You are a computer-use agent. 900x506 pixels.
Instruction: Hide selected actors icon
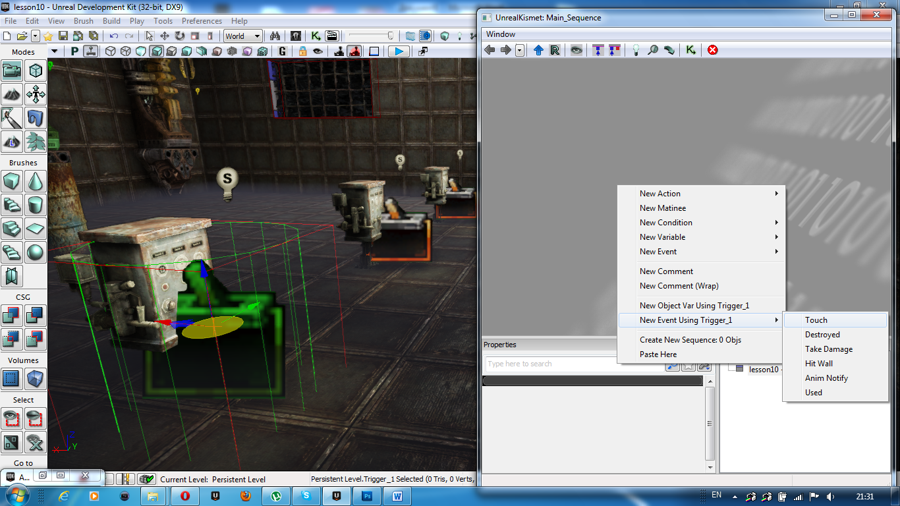(36, 418)
